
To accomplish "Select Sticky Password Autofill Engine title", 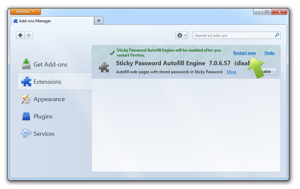I will click(x=161, y=63).
